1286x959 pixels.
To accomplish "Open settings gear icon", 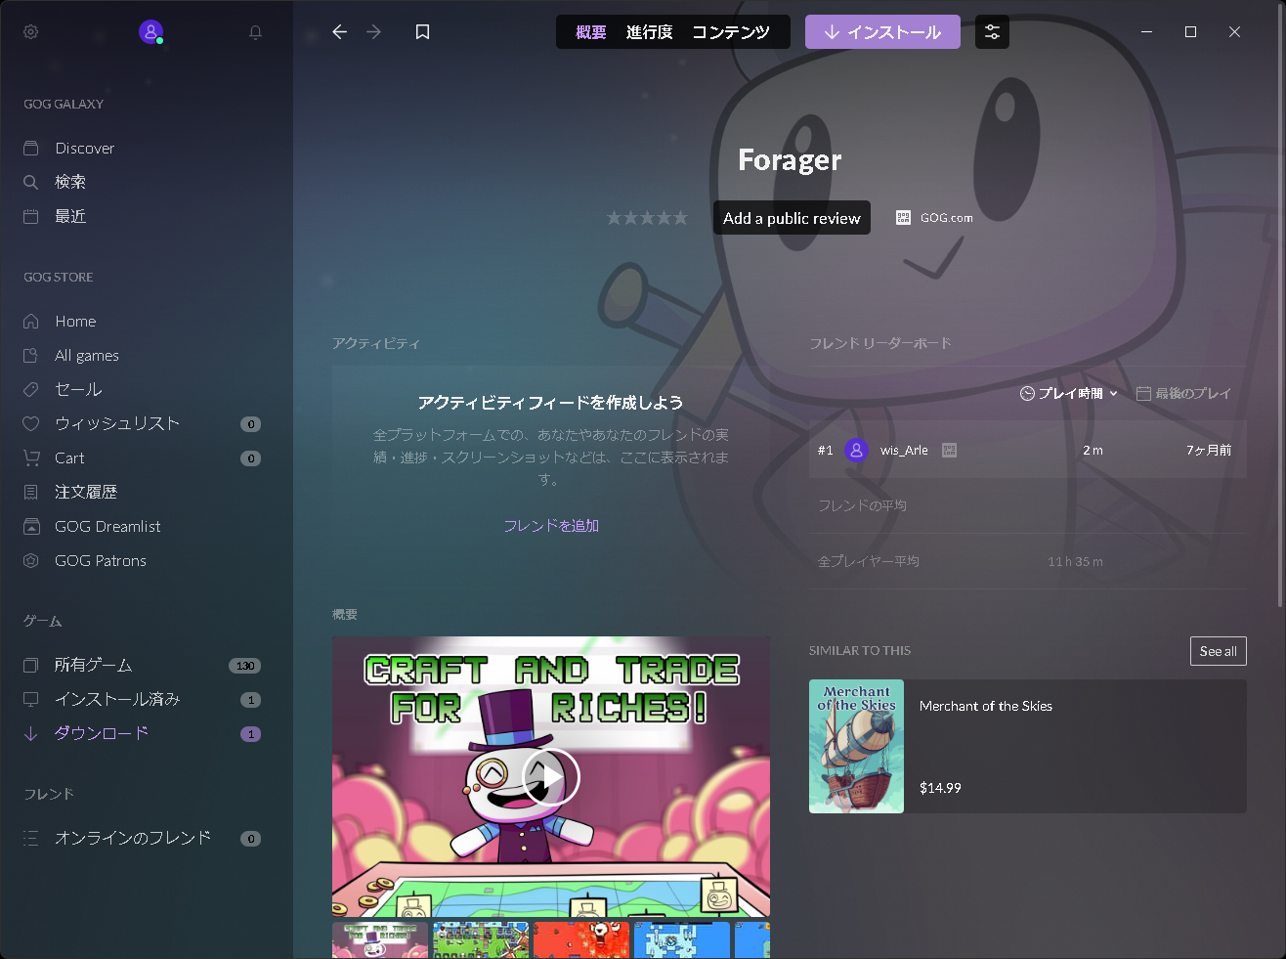I will point(31,32).
